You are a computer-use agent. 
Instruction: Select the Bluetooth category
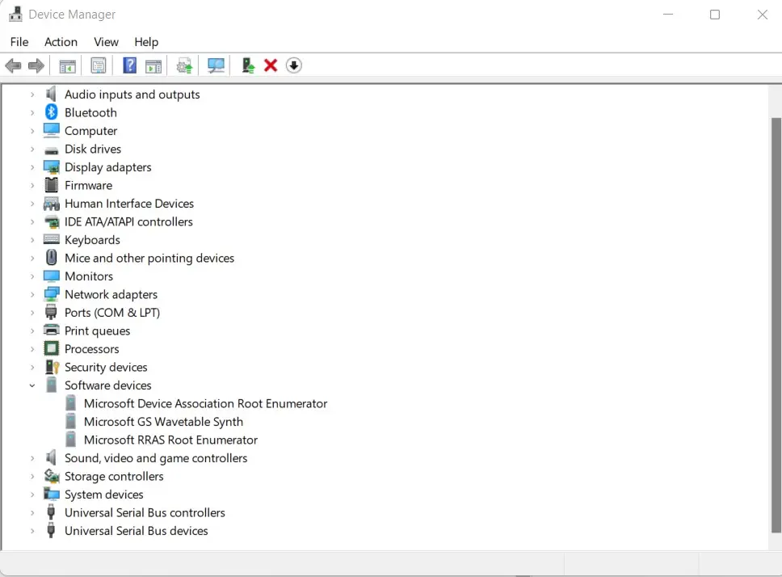point(90,112)
